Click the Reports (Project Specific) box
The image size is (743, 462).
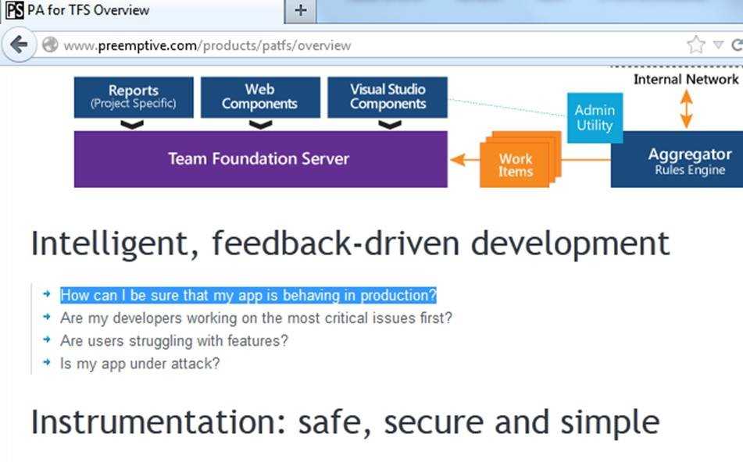click(134, 97)
